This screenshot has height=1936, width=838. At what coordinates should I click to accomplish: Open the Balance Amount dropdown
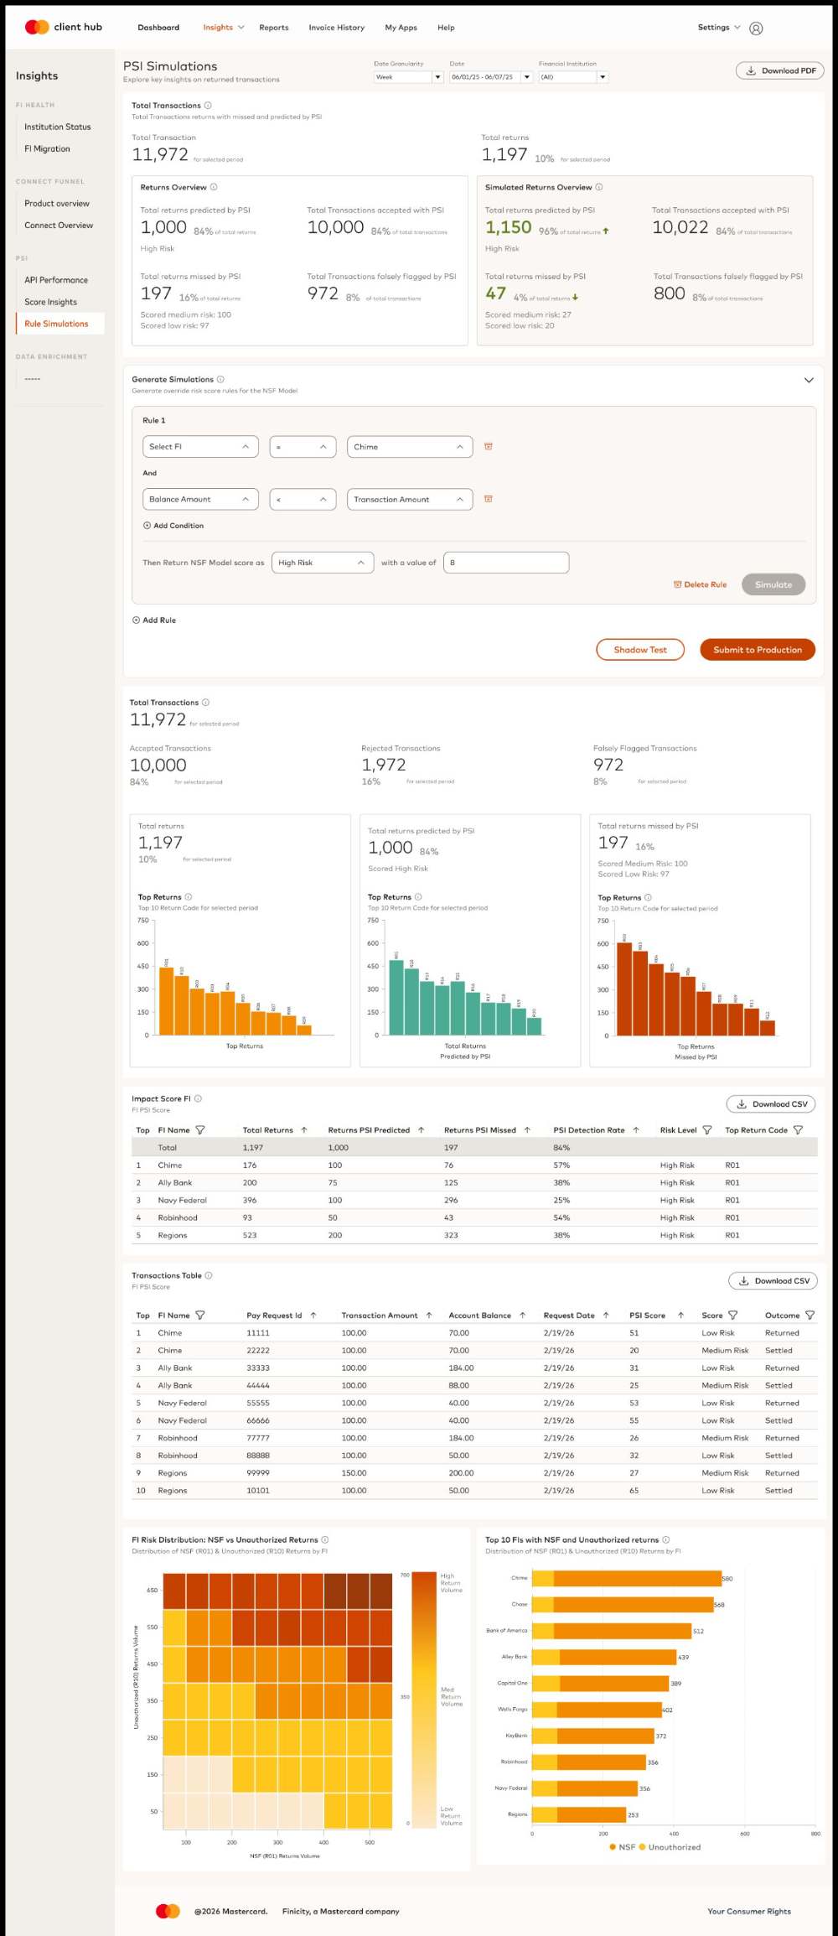tap(200, 500)
